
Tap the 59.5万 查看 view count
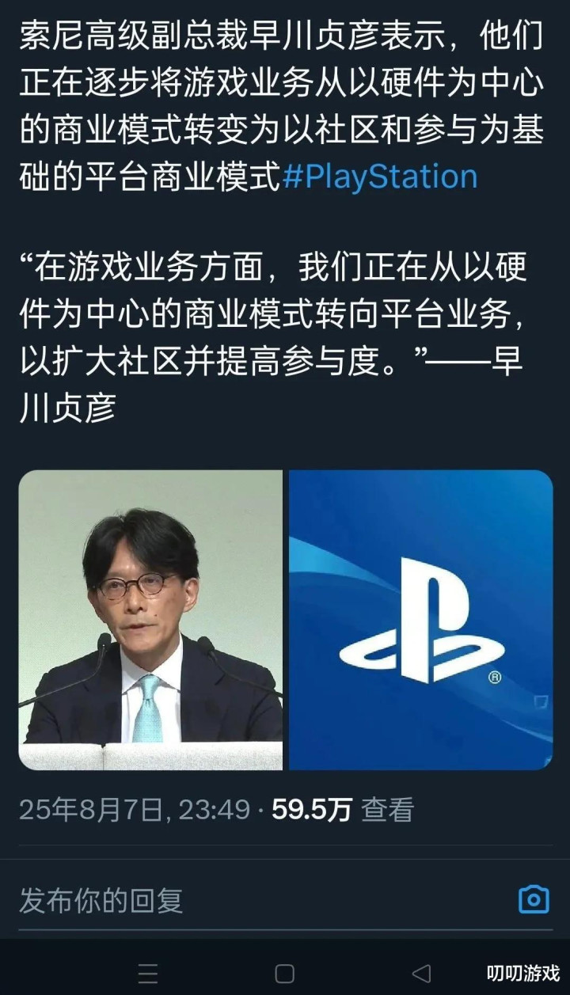point(343,809)
